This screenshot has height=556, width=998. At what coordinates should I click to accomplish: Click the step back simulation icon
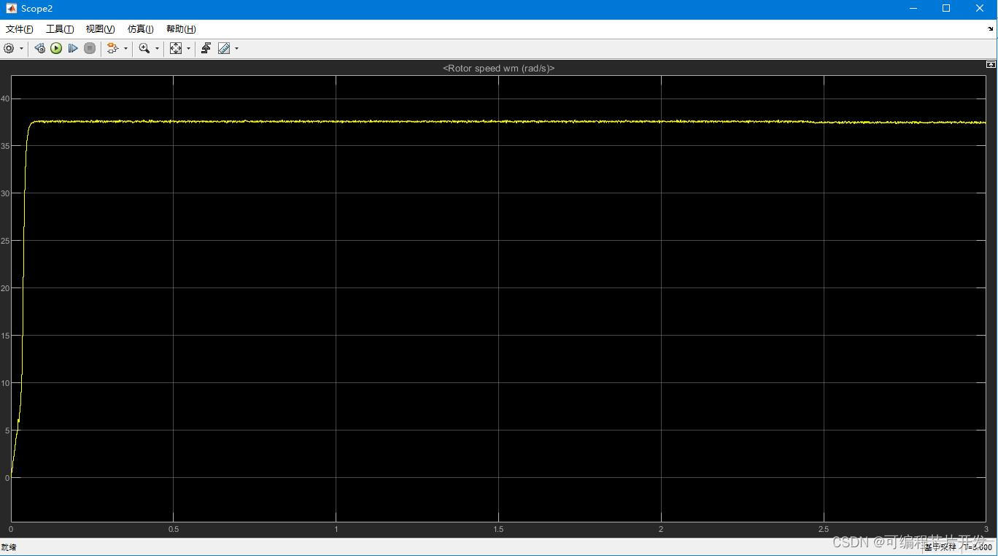click(x=39, y=48)
